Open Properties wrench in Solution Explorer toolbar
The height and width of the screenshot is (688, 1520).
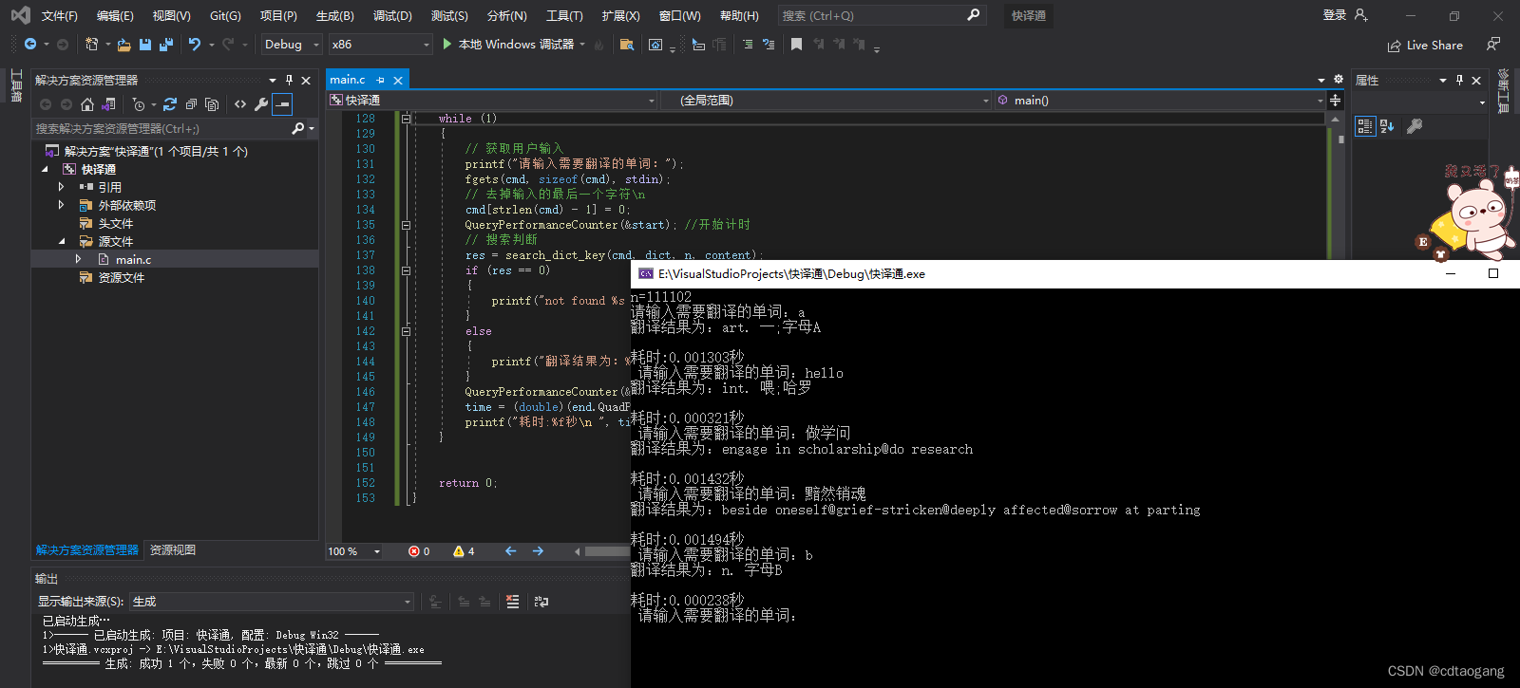(261, 104)
